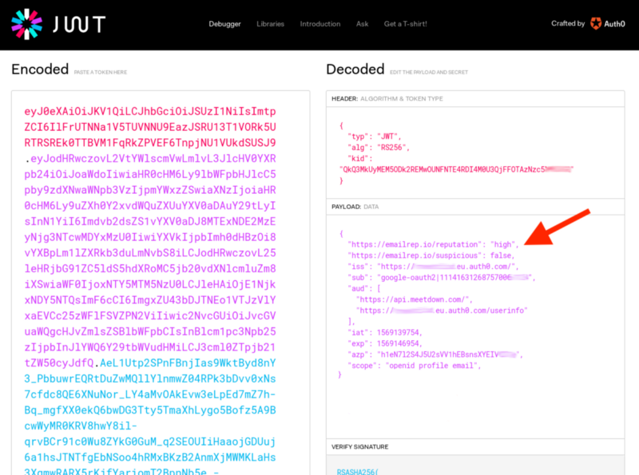Click the encoded payload line starting .eyJodHRwczov
Image resolution: width=639 pixels, height=475 pixels.
click(150, 159)
